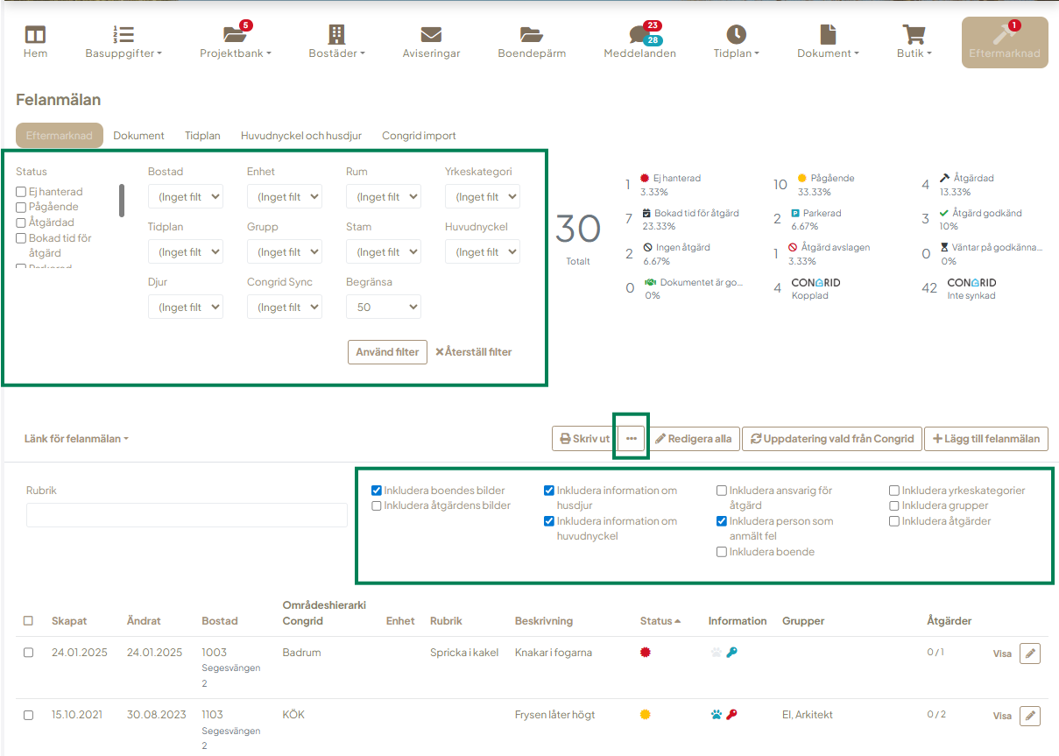Click pencil edit icon for Spricka i kakel
This screenshot has width=1059, height=756.
1030,654
